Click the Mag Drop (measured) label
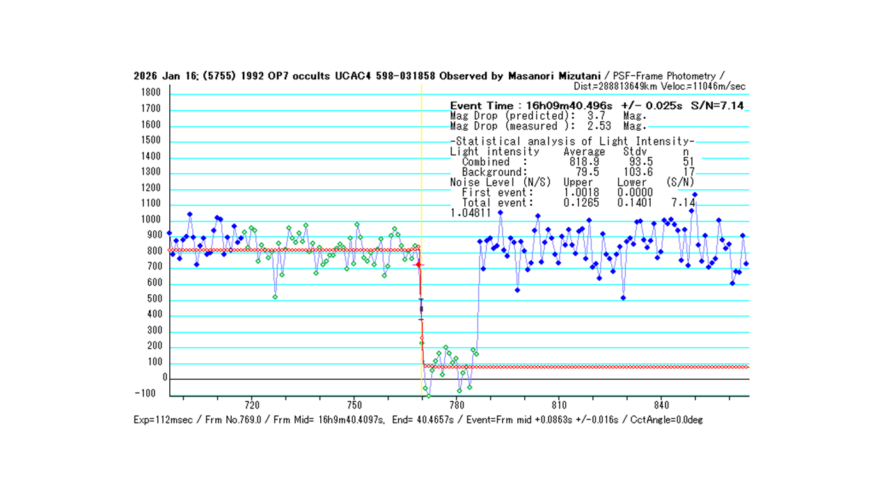The height and width of the screenshot is (501, 891). click(512, 126)
